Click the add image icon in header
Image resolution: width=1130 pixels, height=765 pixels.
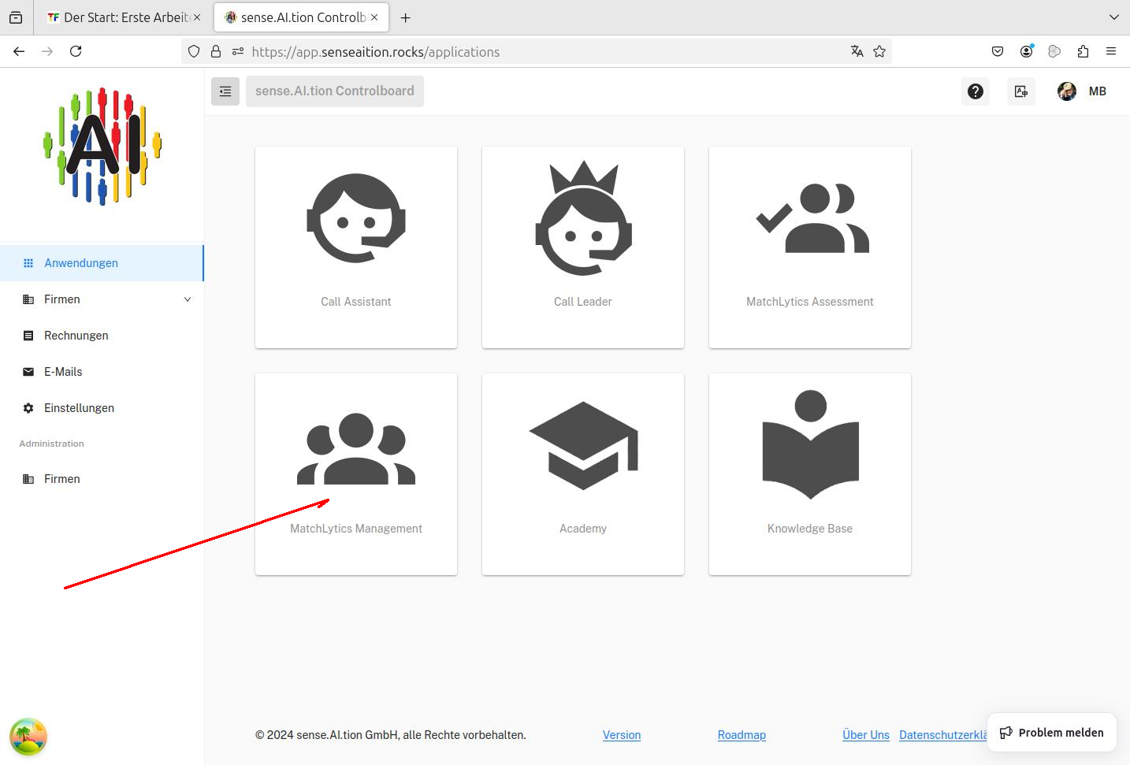(x=1021, y=91)
